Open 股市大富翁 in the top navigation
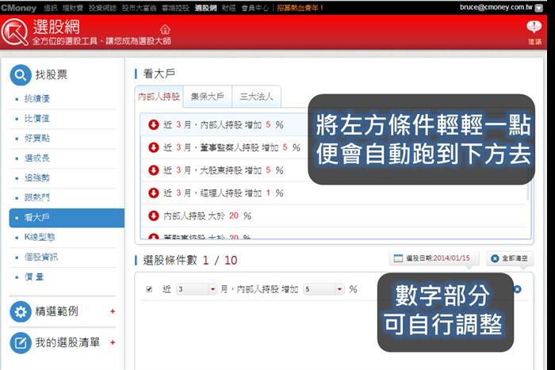The height and width of the screenshot is (370, 555). click(139, 8)
